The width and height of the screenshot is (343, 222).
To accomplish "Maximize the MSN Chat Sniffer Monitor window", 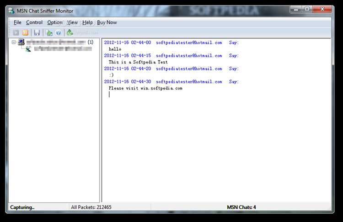I will 307,9.
